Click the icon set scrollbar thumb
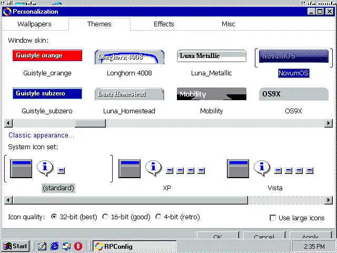Screen dimensions: 337x253 [x=130, y=200]
